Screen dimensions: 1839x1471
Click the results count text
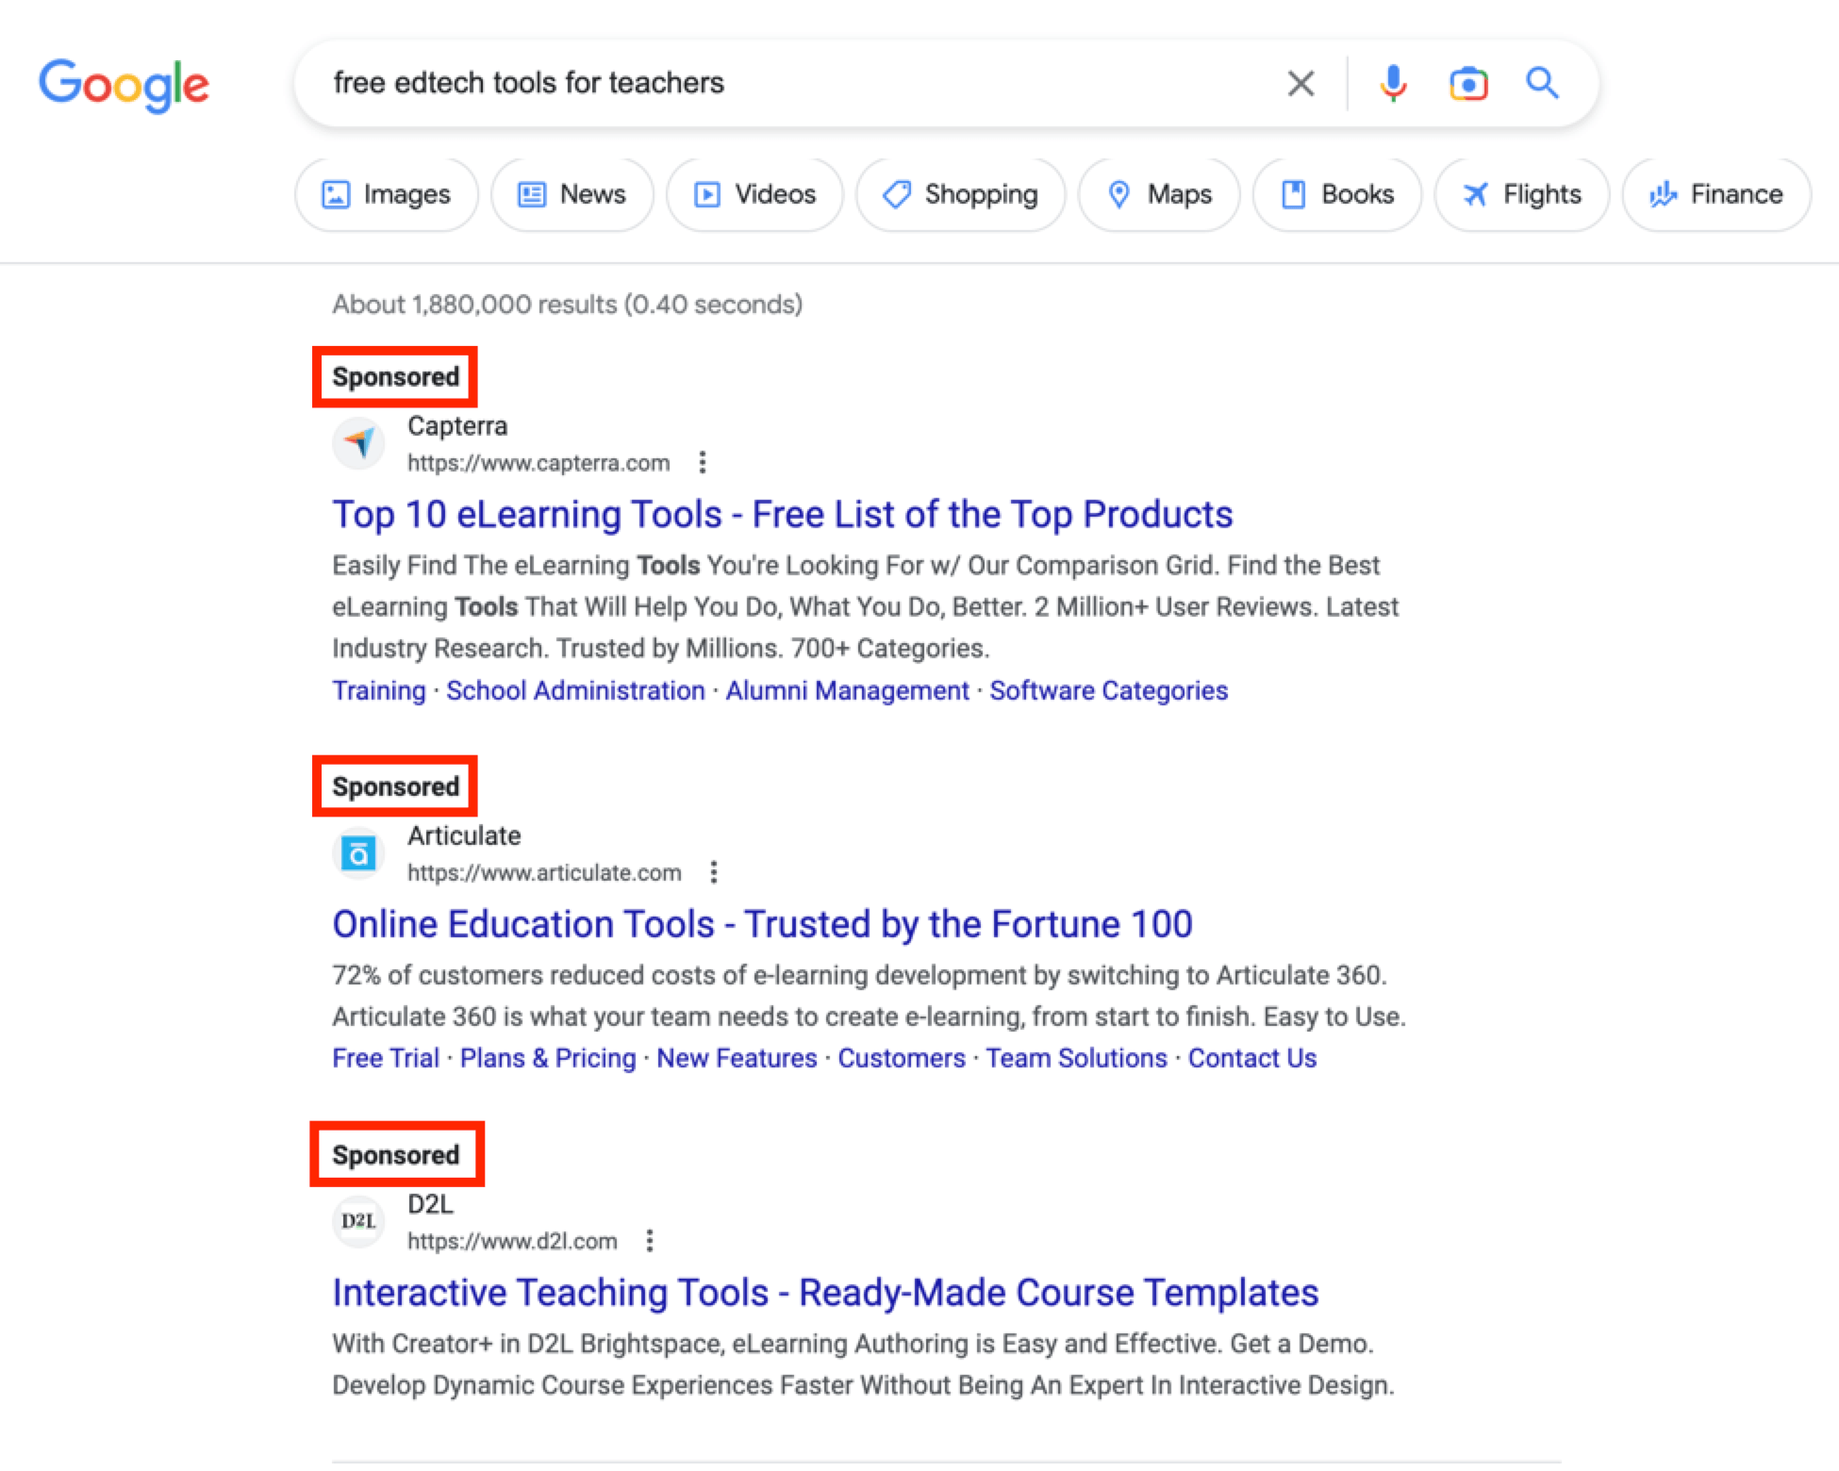click(567, 305)
